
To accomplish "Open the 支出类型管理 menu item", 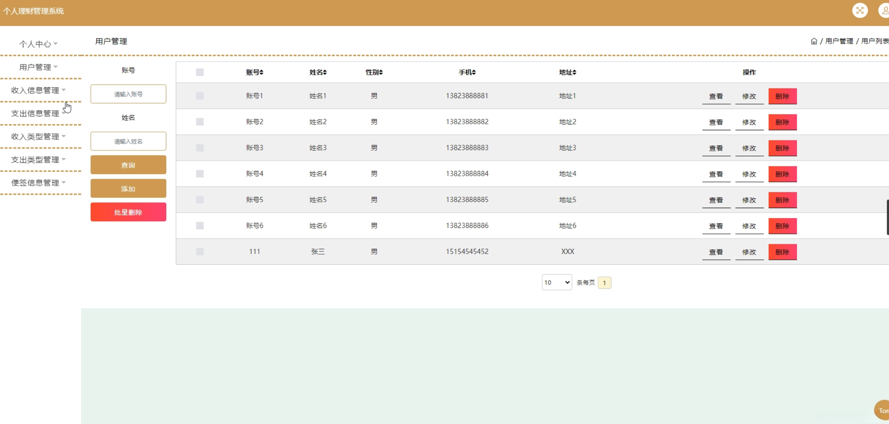I will tap(38, 160).
